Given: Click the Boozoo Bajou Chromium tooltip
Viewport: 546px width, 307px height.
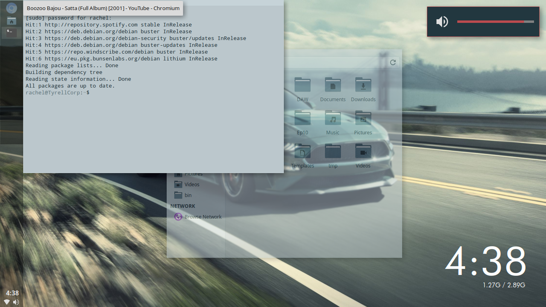Looking at the screenshot, I should 103,8.
